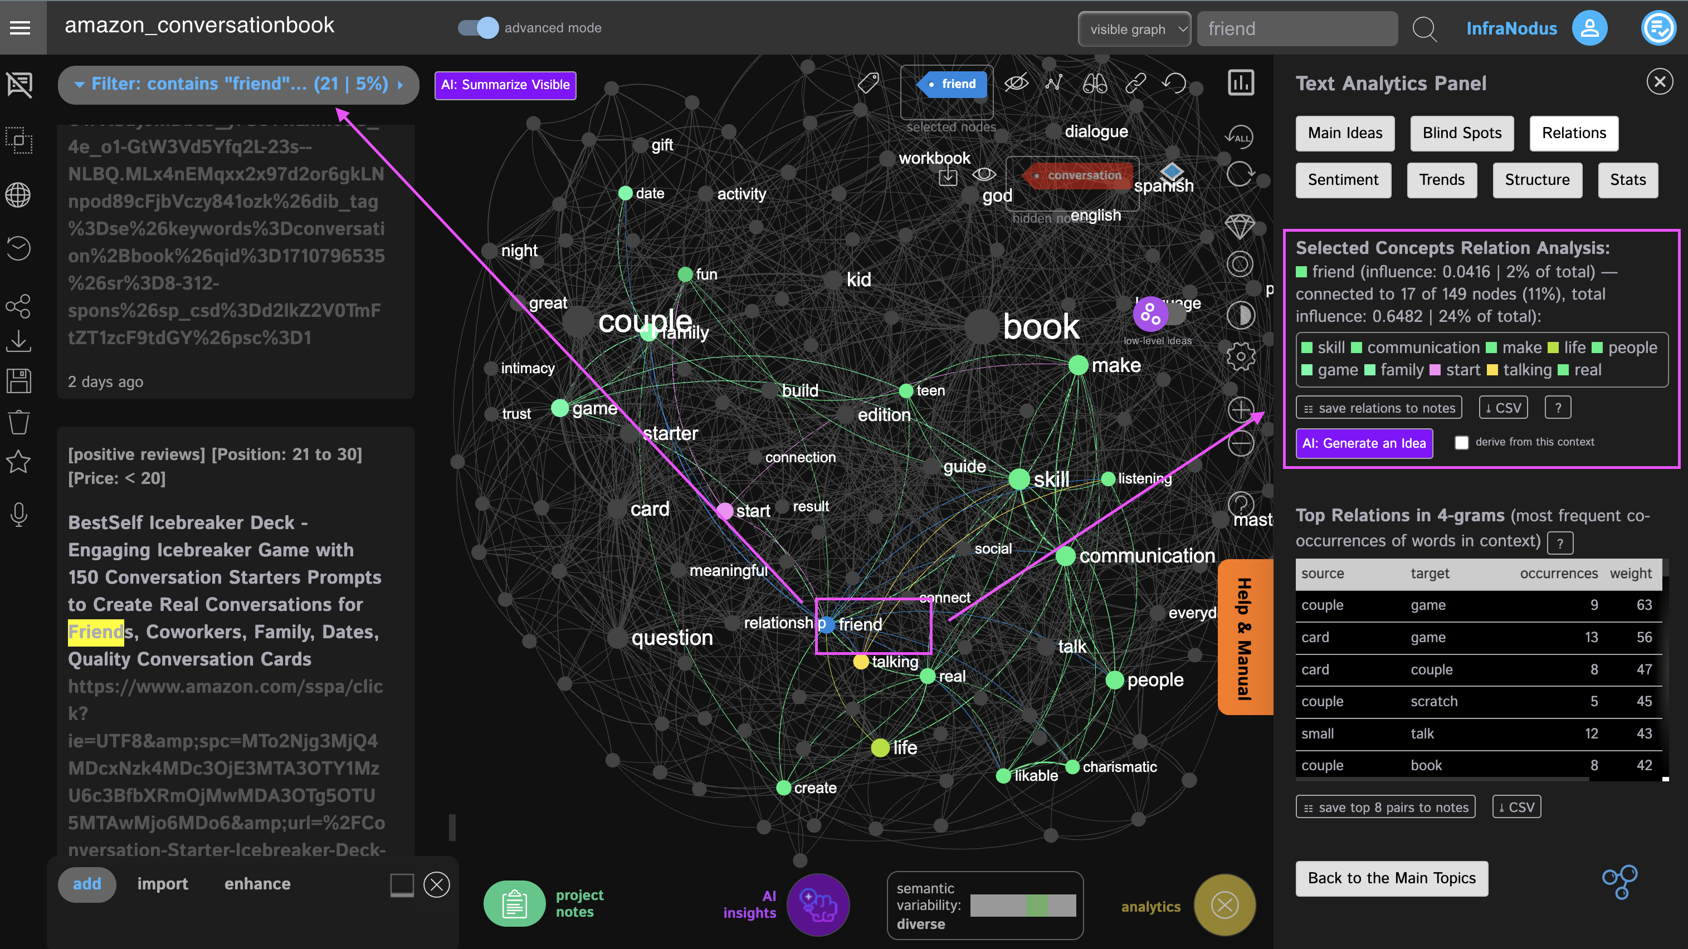Toggle the half-circle contrast icon
This screenshot has width=1688, height=949.
tap(1240, 316)
